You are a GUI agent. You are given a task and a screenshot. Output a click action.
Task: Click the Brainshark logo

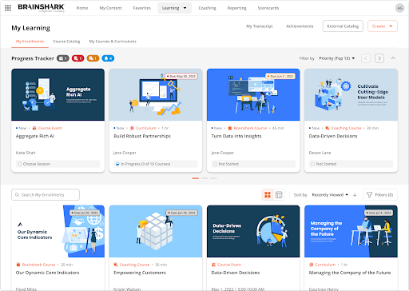tap(42, 8)
